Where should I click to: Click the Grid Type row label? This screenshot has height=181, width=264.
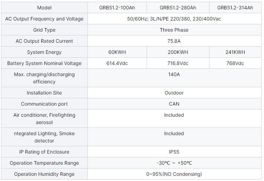click(44, 30)
